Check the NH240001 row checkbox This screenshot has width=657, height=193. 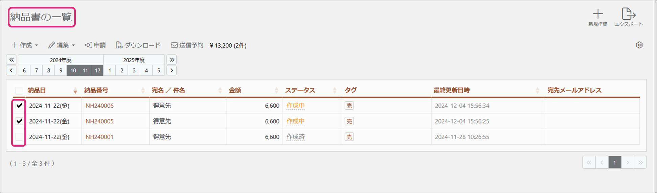[x=19, y=137]
